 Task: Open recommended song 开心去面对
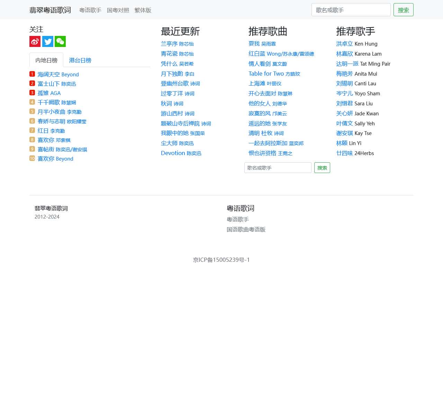click(x=271, y=93)
